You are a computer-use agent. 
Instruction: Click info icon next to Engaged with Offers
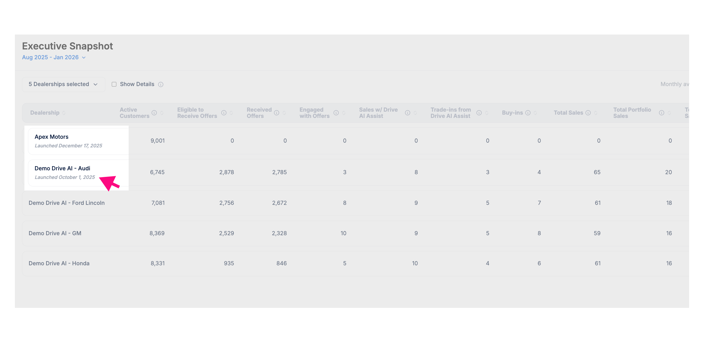pyautogui.click(x=336, y=113)
